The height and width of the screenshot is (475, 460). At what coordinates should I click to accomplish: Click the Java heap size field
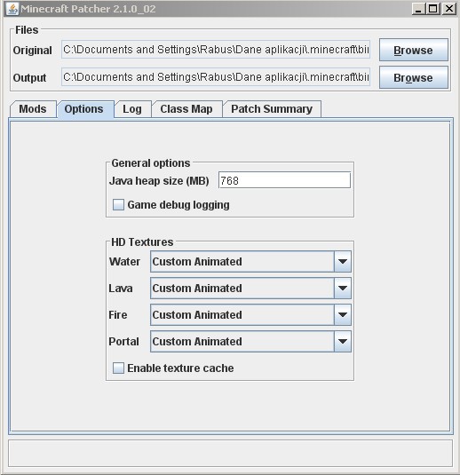pyautogui.click(x=284, y=180)
